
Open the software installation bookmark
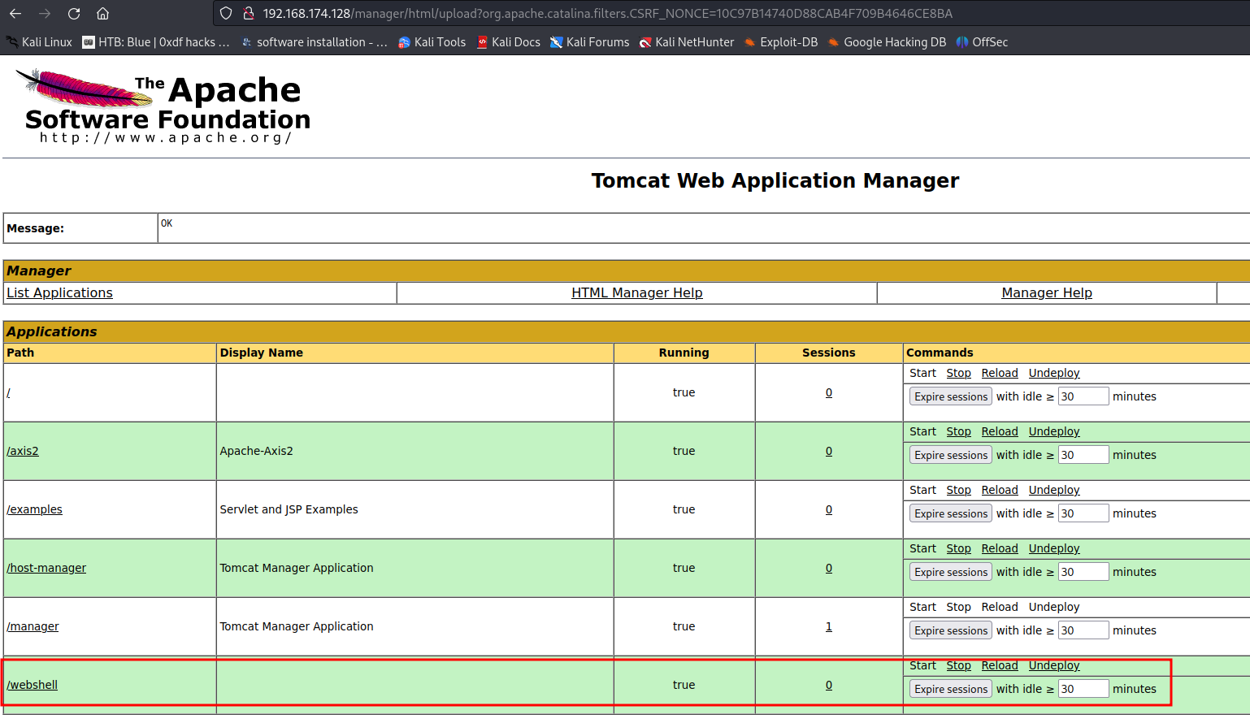click(x=315, y=42)
